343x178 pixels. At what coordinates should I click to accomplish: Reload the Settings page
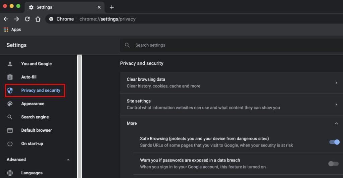click(x=27, y=19)
